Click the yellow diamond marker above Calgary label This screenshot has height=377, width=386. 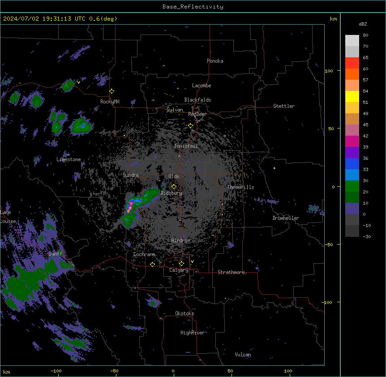[x=181, y=264]
